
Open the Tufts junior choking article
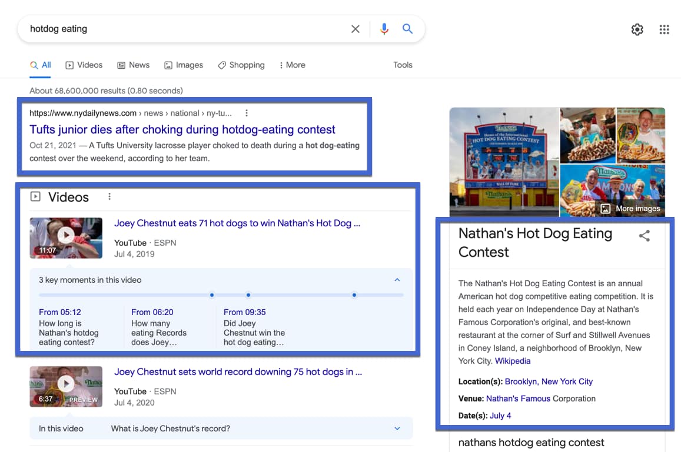coord(182,129)
